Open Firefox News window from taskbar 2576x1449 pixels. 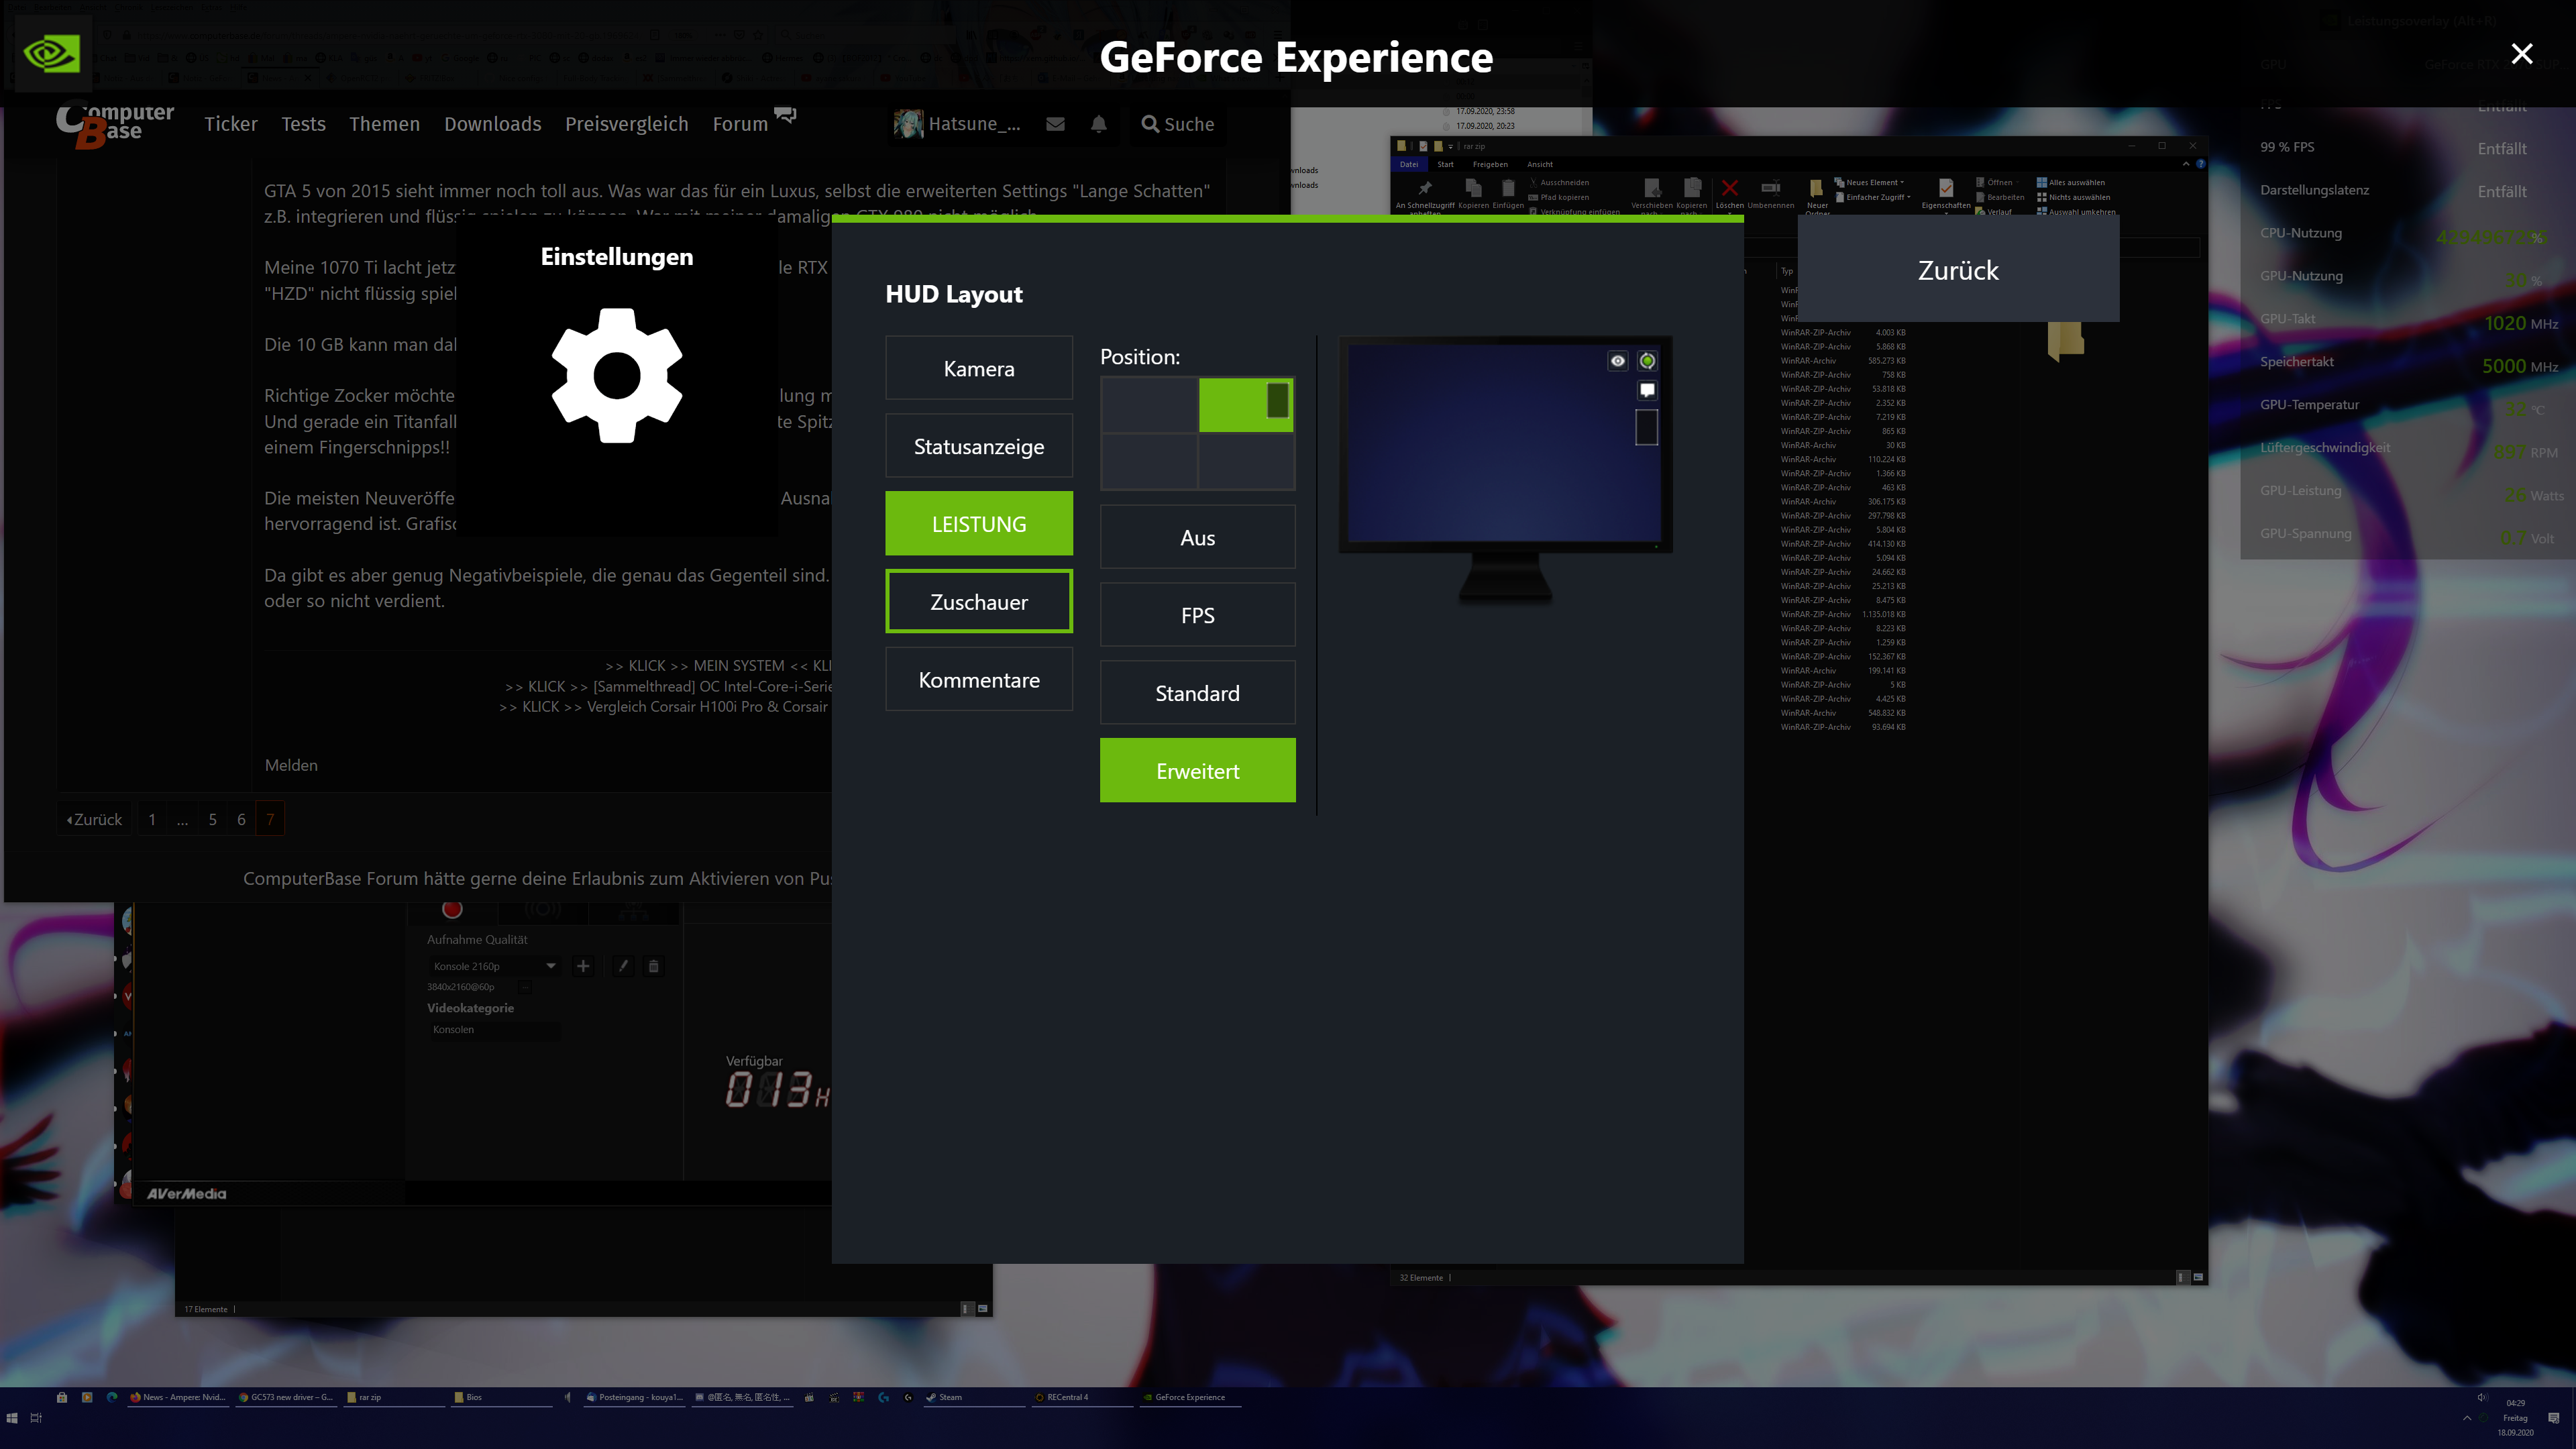point(179,1397)
